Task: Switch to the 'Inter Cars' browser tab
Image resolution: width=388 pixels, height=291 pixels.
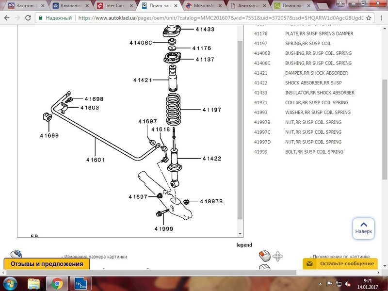Action: tap(114, 6)
